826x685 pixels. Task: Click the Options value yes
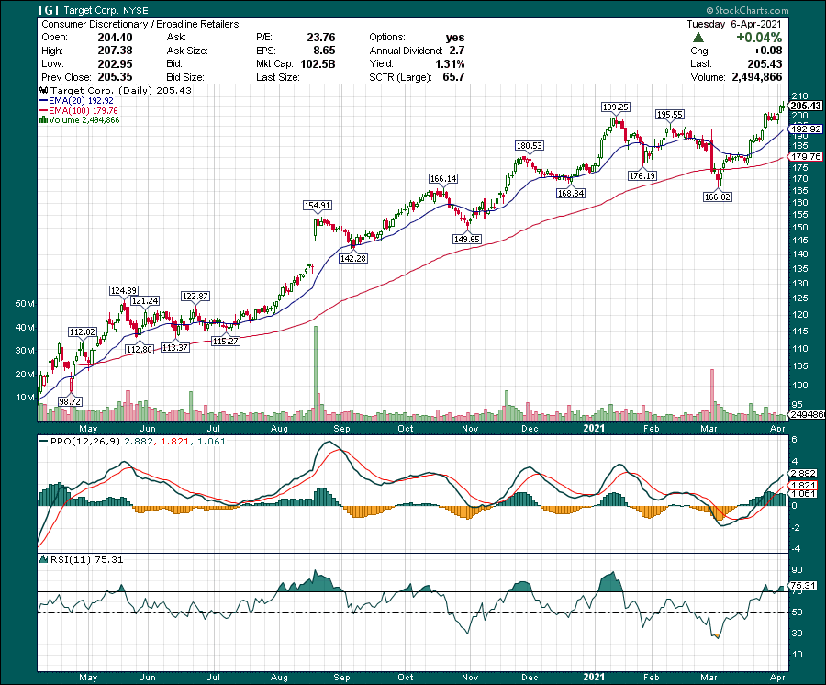point(455,38)
